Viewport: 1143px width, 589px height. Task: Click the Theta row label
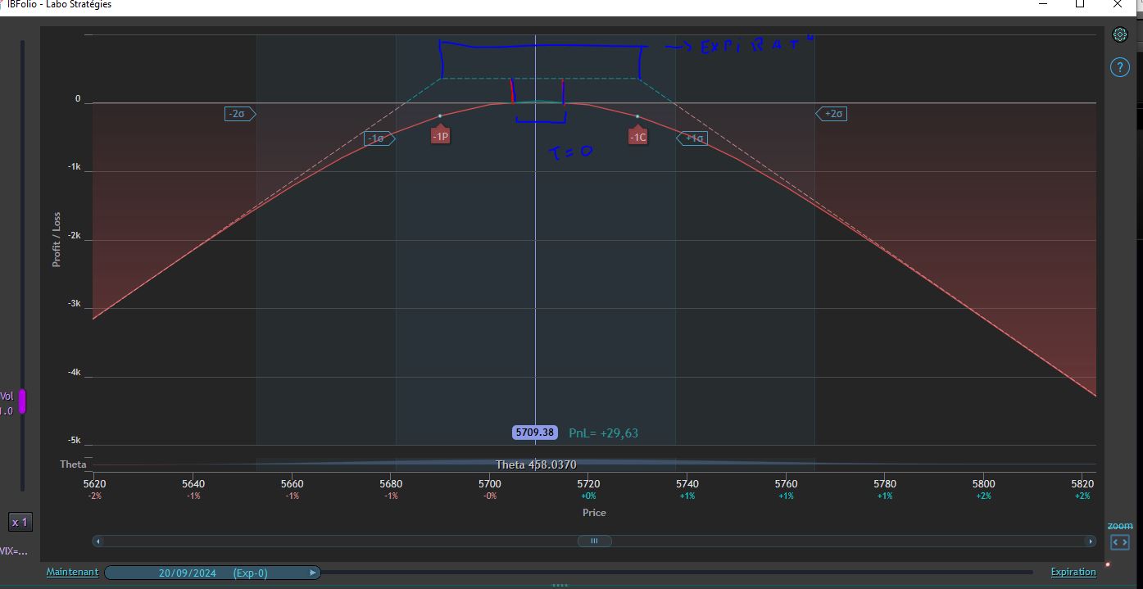73,464
